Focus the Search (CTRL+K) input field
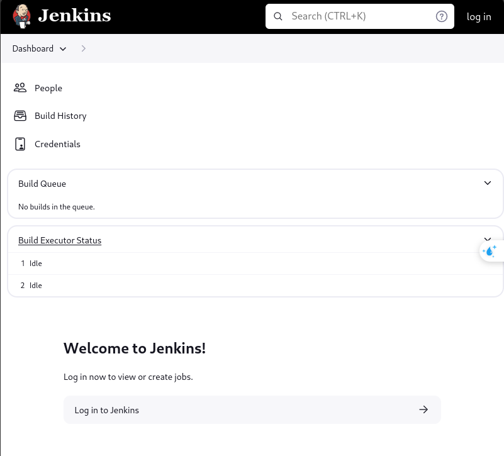The width and height of the screenshot is (504, 456). [x=360, y=16]
